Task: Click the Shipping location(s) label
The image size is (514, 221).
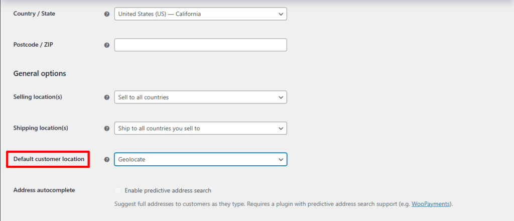Action: coord(41,128)
